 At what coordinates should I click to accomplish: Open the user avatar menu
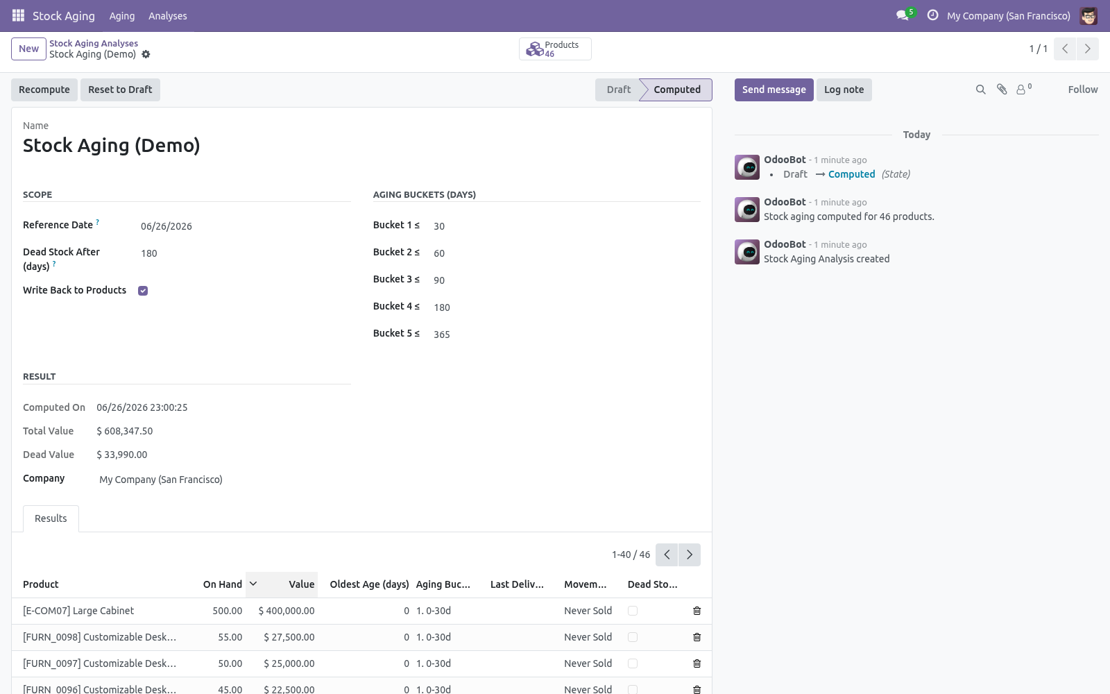1088,15
